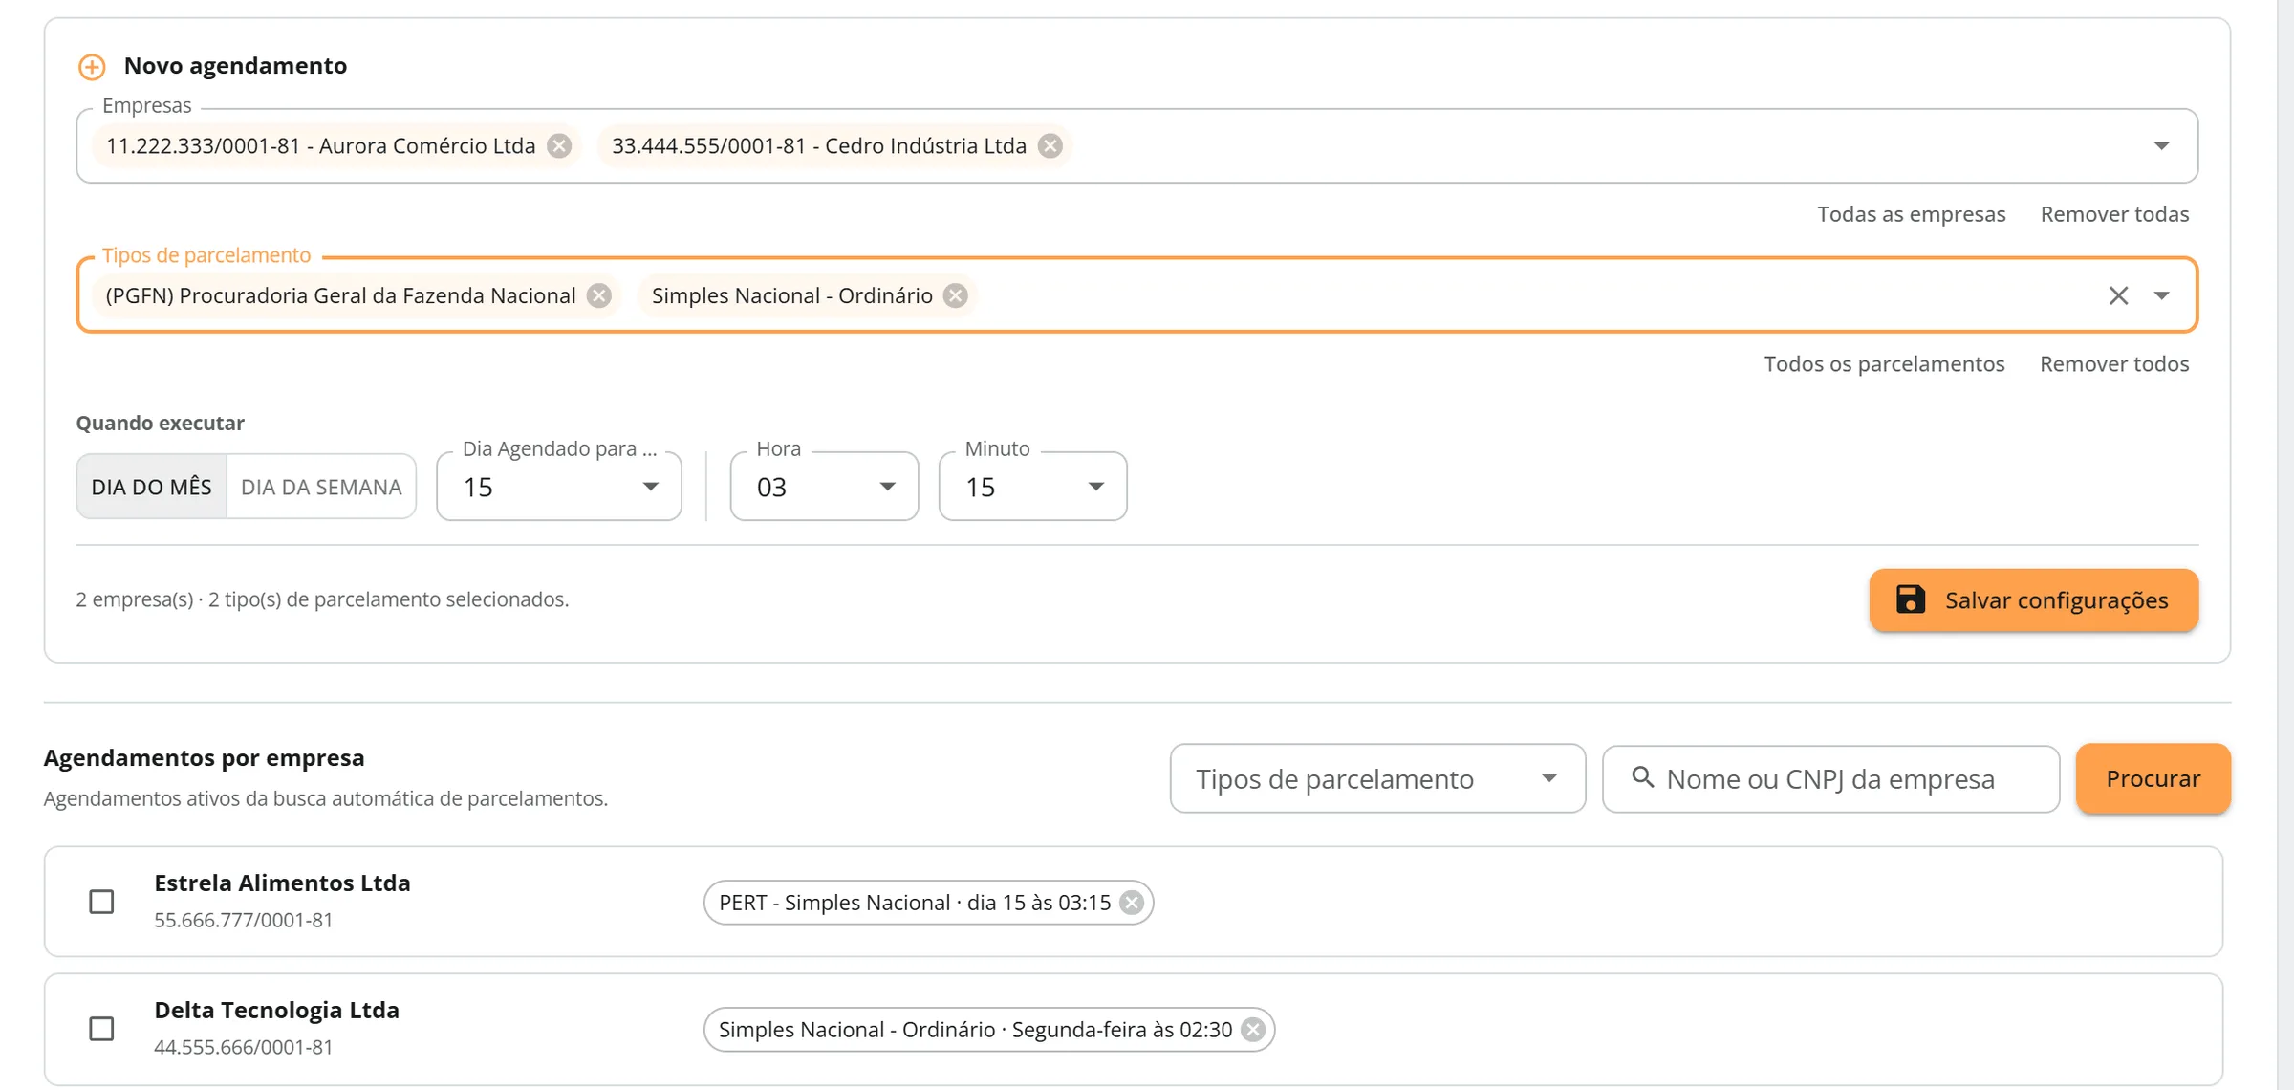
Task: Remove the Aurora Comércio Ltda chip
Action: 559,146
